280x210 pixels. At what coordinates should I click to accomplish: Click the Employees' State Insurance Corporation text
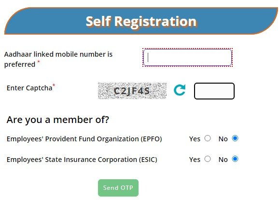[x=82, y=160]
